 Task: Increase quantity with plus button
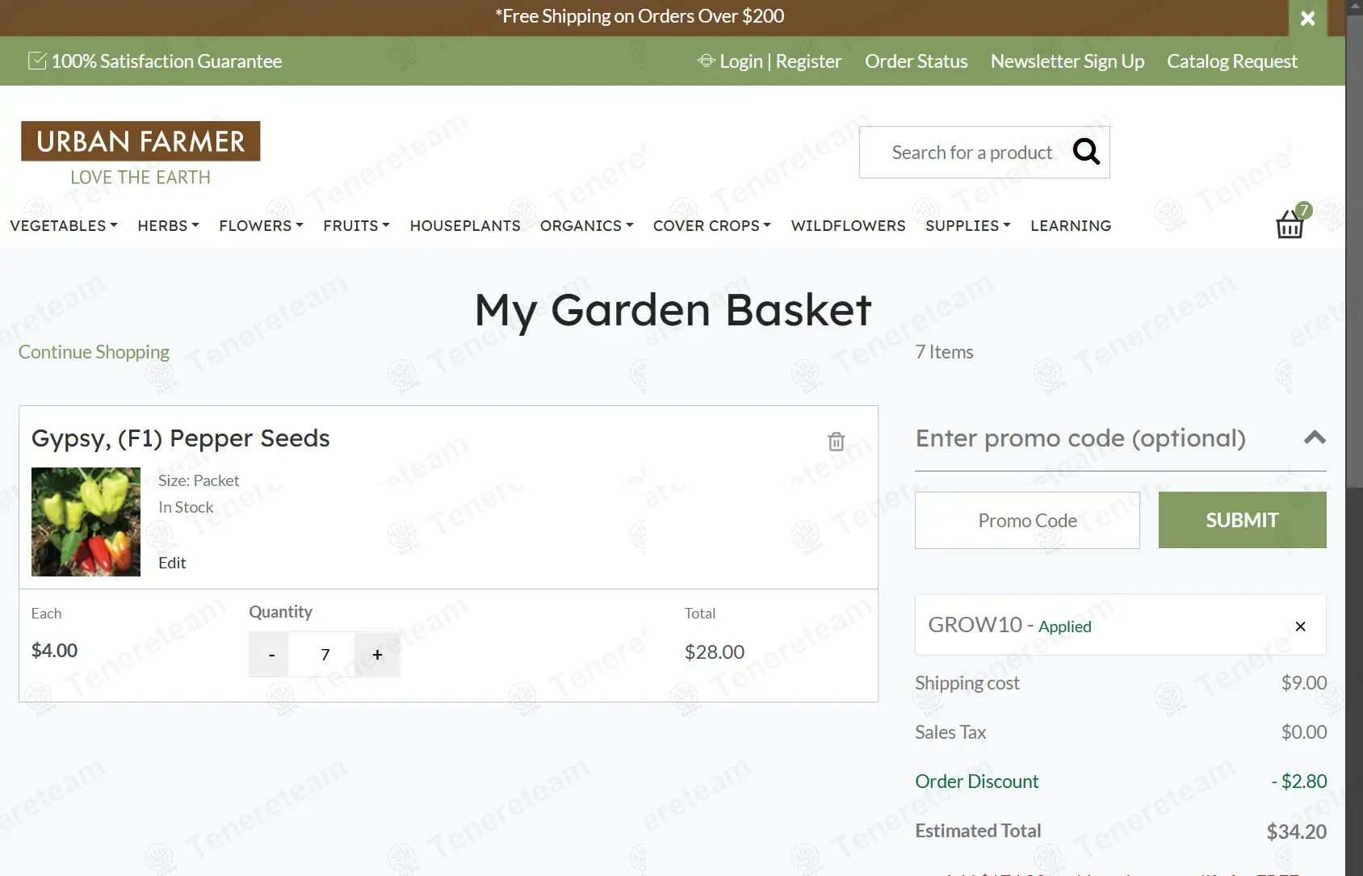point(377,655)
